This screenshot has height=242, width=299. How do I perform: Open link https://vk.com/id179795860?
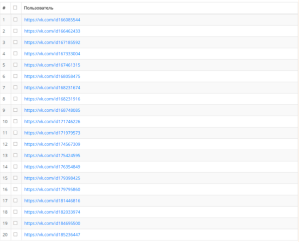coord(52,190)
